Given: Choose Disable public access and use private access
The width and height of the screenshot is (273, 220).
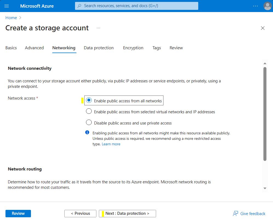Looking at the screenshot, I should [89, 123].
